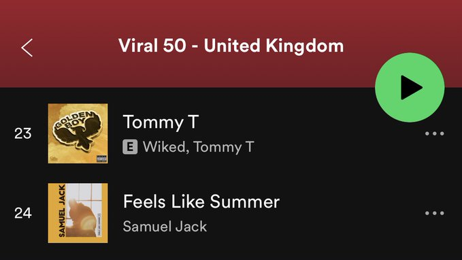This screenshot has width=462, height=260.
Task: Click the Viral 50 - United Kingdom heading
Action: coord(231,46)
